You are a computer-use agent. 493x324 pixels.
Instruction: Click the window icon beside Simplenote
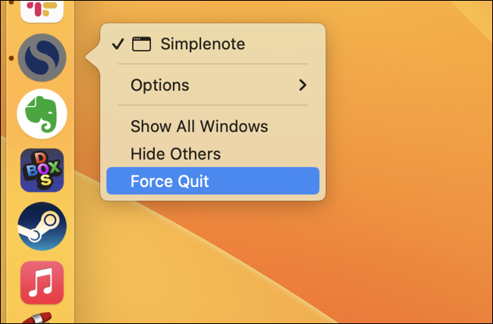coord(142,44)
